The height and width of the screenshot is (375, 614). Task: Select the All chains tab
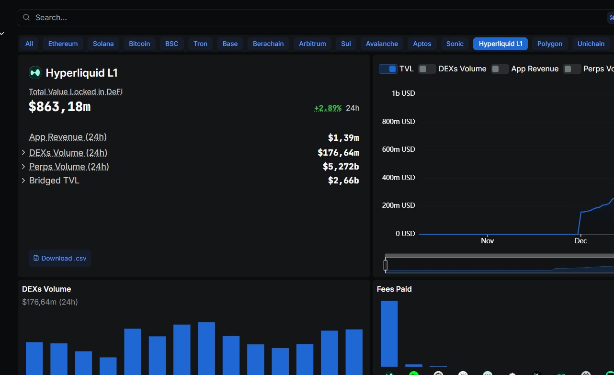[x=29, y=44]
